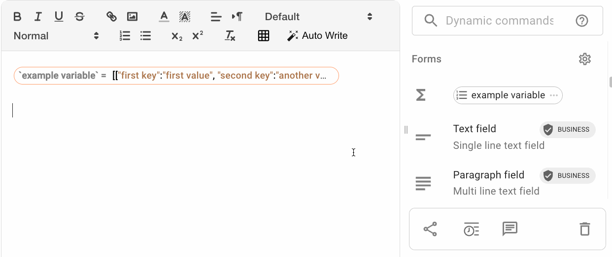This screenshot has width=612, height=257.
Task: Toggle italic formatting
Action: [x=38, y=17]
